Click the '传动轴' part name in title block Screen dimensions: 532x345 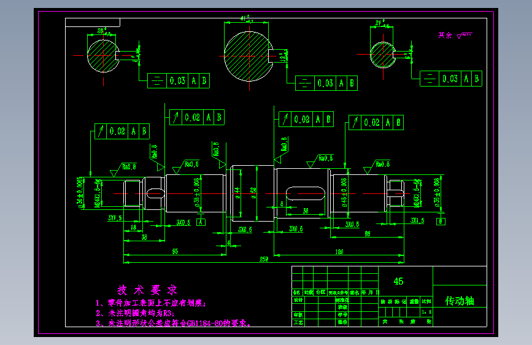[x=460, y=301]
